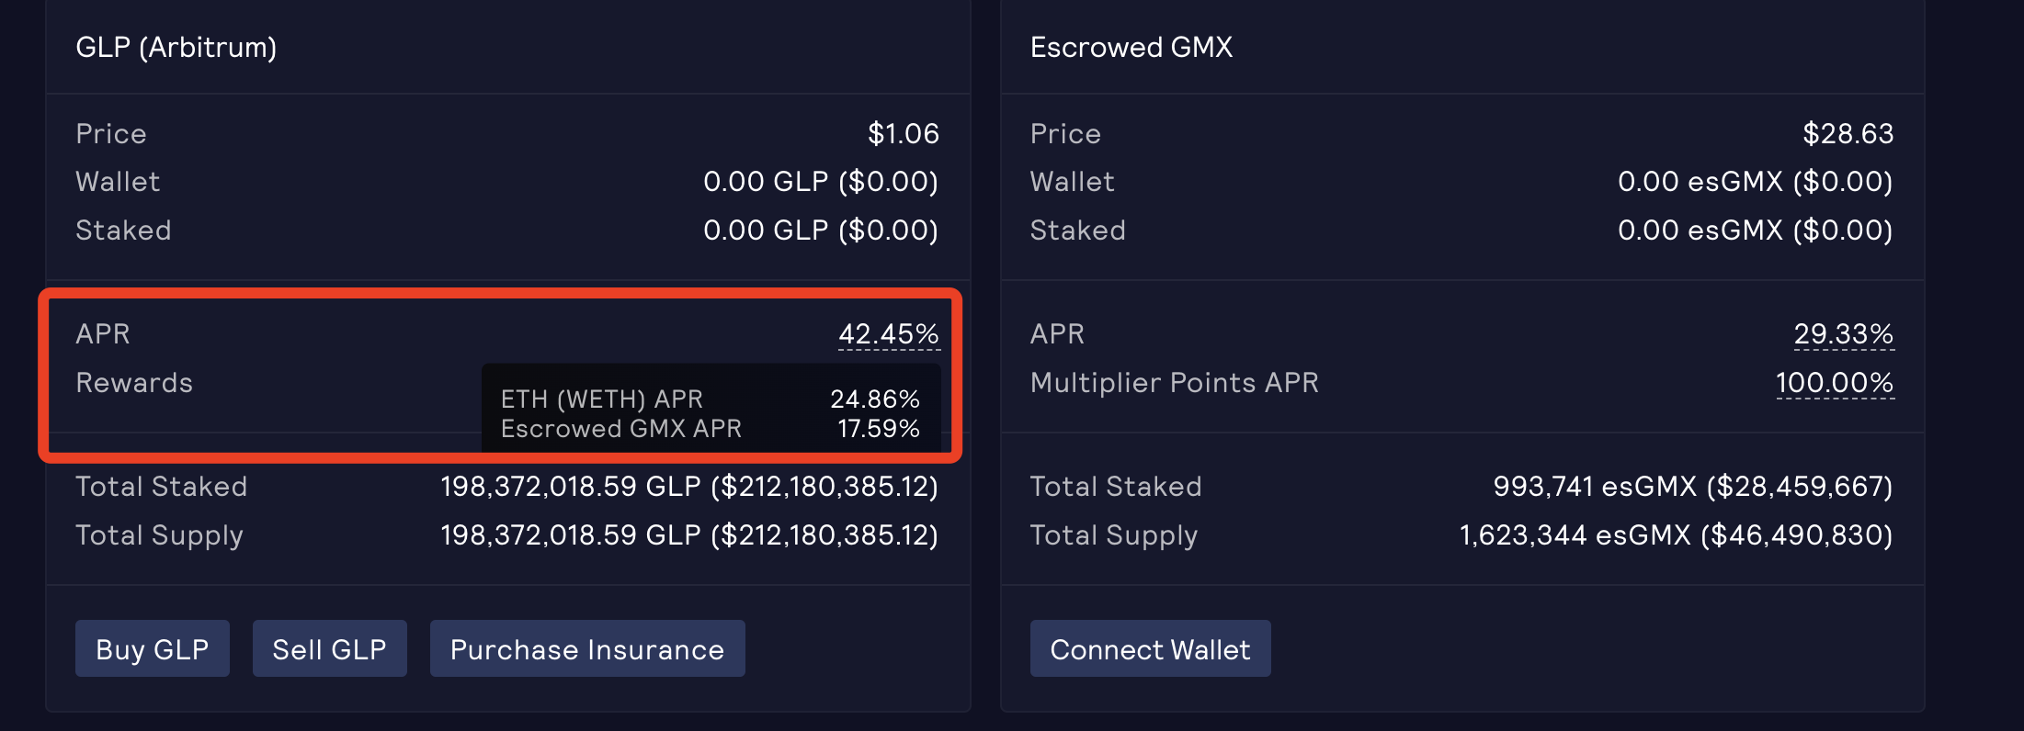Click the 17.59% Escrowed GMX APR tooltip value

tap(878, 429)
